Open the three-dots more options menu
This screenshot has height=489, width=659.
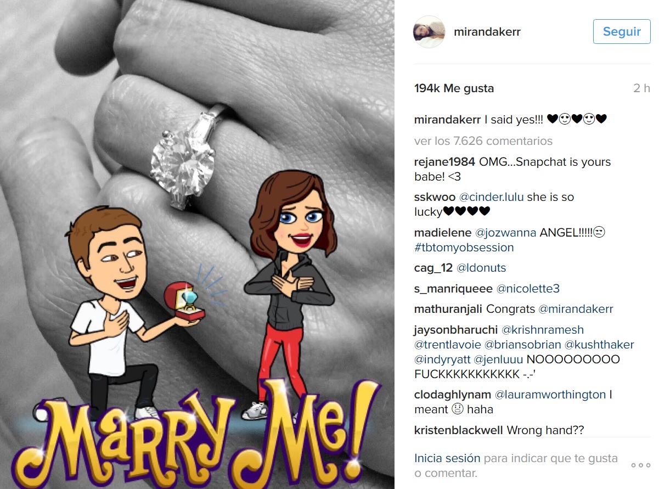point(640,465)
